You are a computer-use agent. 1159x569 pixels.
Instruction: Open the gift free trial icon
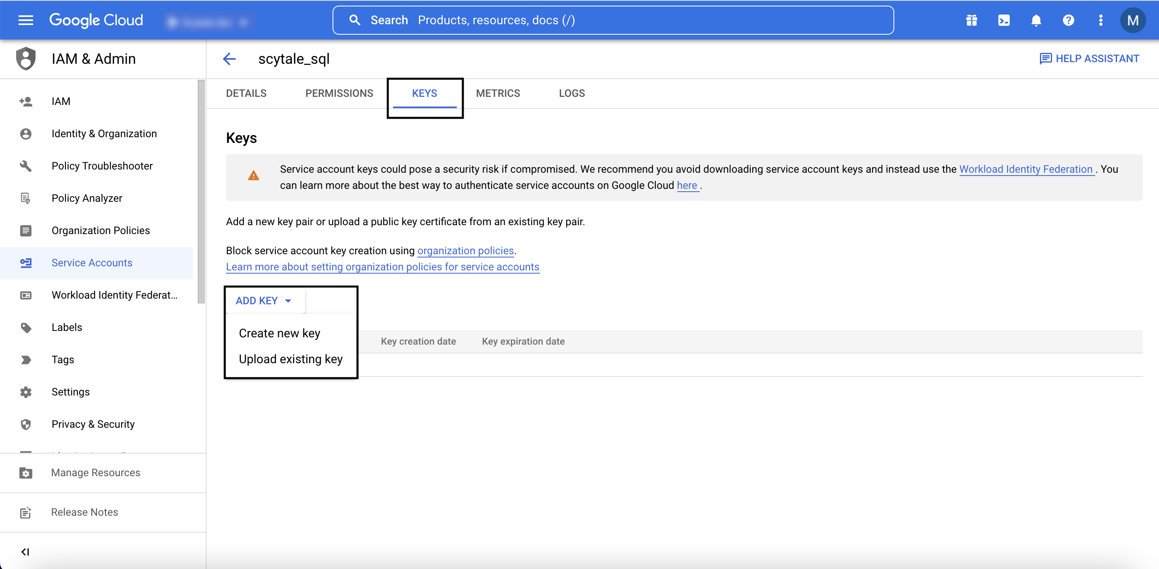(971, 20)
